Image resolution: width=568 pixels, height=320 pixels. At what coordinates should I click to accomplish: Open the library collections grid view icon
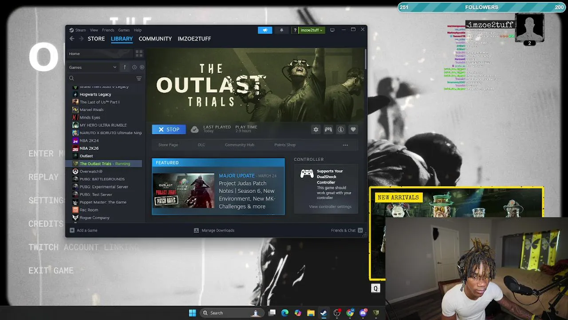point(139,53)
